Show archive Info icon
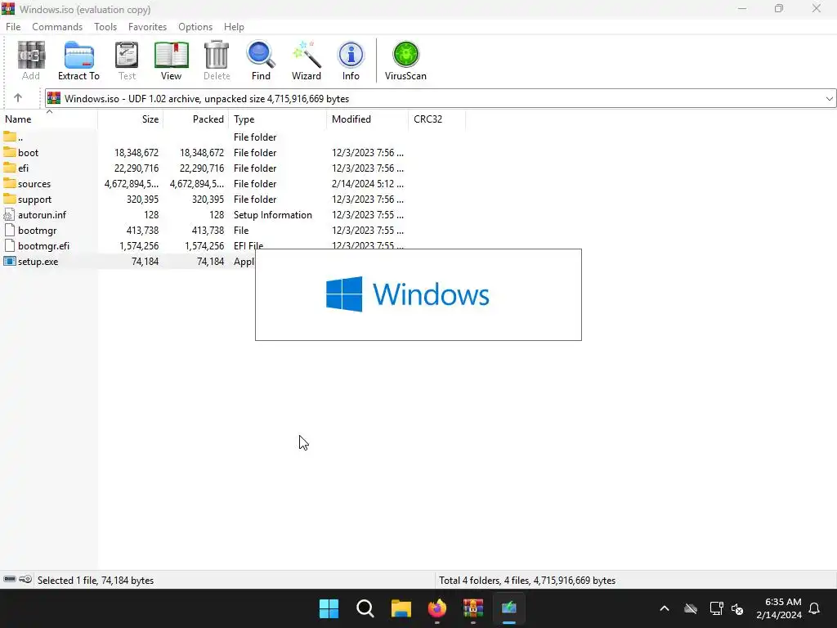 pyautogui.click(x=351, y=55)
